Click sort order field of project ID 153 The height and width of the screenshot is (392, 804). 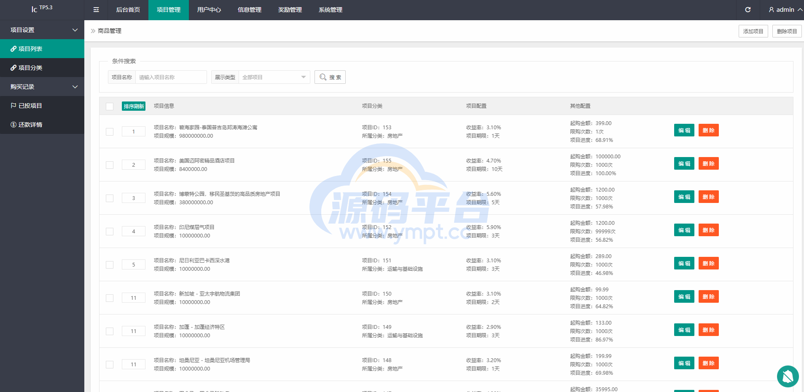(x=134, y=131)
